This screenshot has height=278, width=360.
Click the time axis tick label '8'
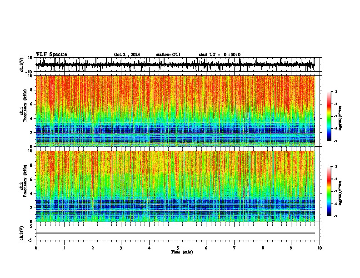(x=263, y=248)
